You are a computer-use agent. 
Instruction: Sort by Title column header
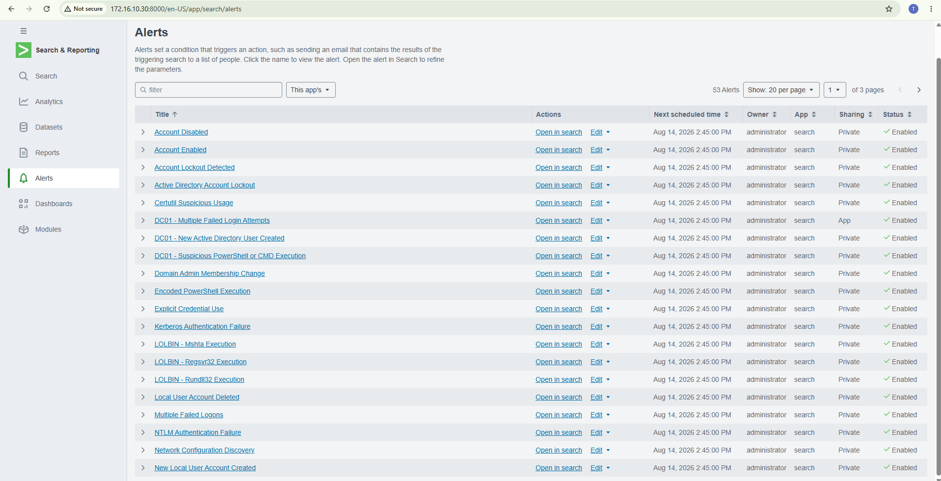pyautogui.click(x=166, y=114)
